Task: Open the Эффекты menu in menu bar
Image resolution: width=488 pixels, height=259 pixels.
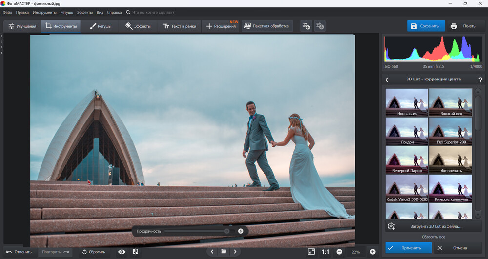Action: point(85,12)
